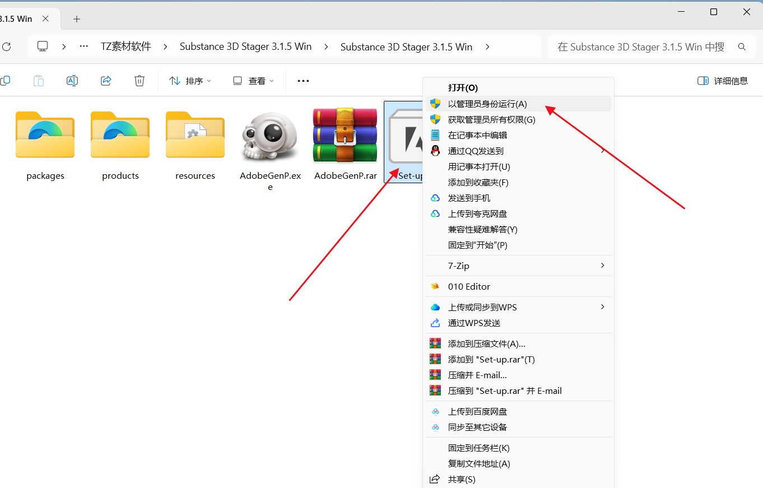Add a new Explorer tab
Screen dimensions: 763x488
tap(77, 19)
